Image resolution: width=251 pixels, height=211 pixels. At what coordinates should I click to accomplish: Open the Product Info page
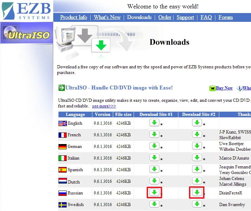pyautogui.click(x=74, y=17)
